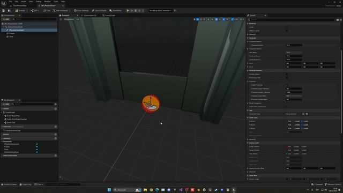343x193 pixels.
Task: Focus the Components search field
Action: [x=35, y=19]
